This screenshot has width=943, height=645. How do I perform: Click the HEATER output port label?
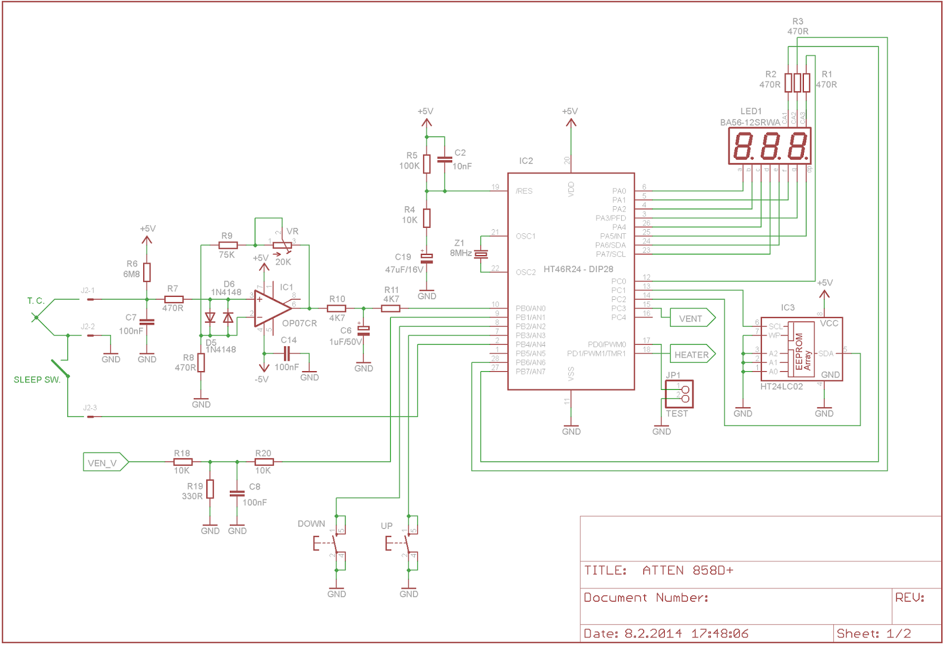[x=693, y=354]
